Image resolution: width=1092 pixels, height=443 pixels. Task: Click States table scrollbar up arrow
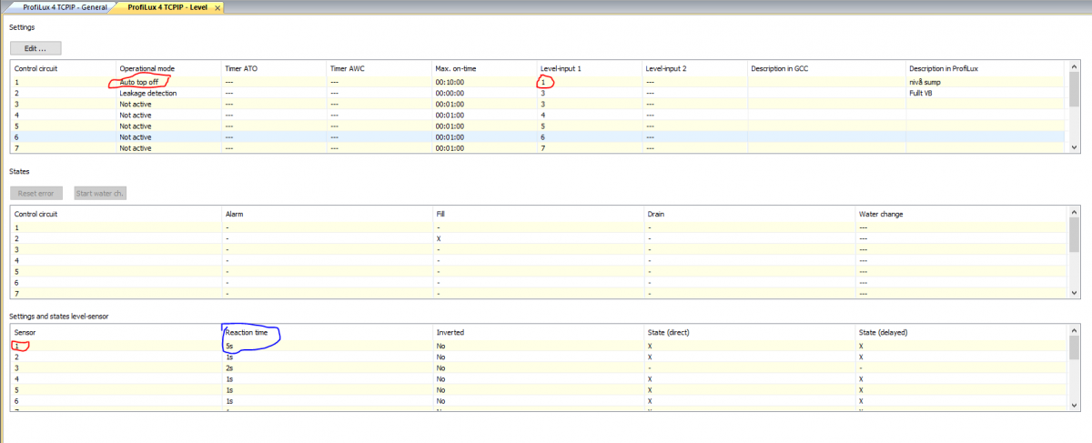1074,212
